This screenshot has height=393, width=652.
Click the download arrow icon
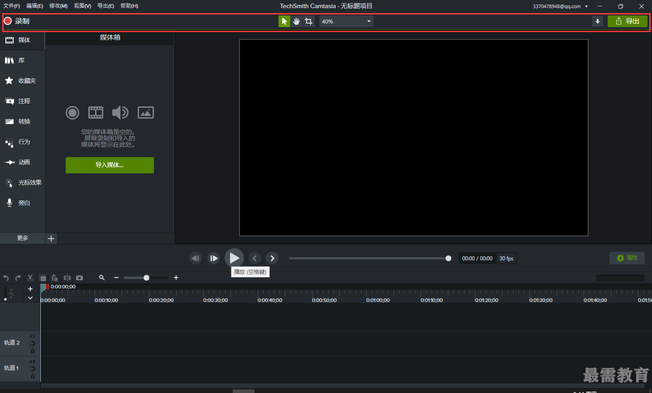click(598, 21)
